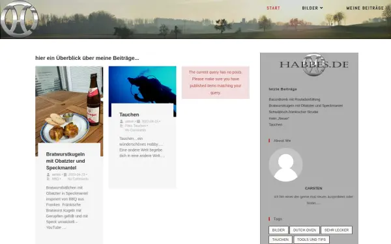Expand the BILDER dropdown chevron
The image size is (391, 244).
pos(321,8)
